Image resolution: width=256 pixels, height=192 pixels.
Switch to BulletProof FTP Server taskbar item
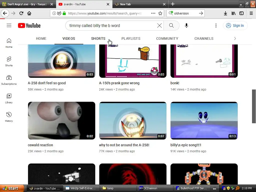(191, 188)
